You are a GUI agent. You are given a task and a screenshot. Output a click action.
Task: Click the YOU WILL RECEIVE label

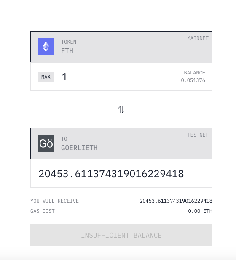click(54, 201)
